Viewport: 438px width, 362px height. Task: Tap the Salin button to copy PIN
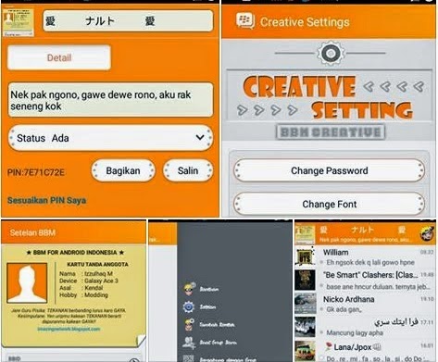(x=188, y=170)
